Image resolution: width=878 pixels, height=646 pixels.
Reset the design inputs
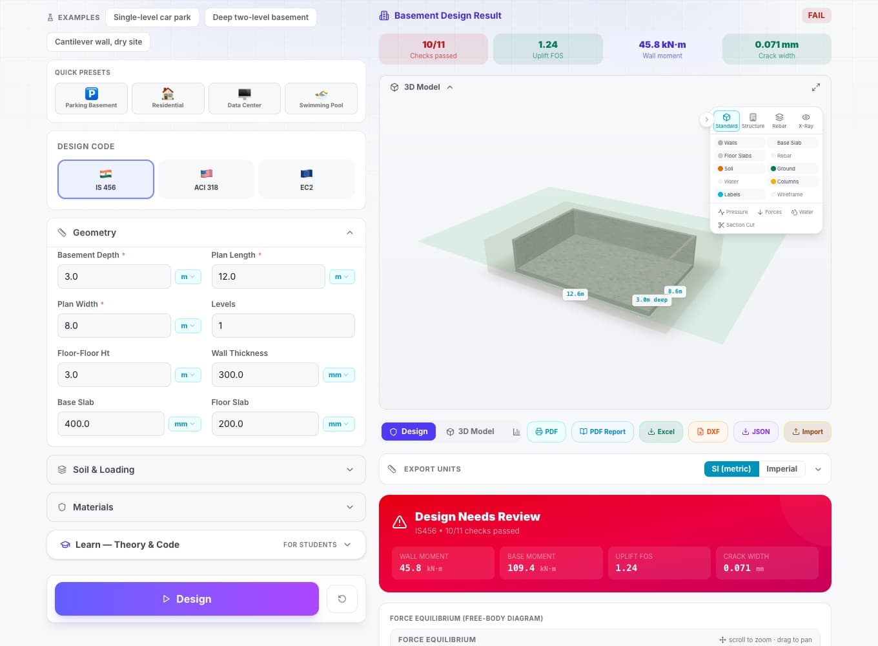coord(342,599)
